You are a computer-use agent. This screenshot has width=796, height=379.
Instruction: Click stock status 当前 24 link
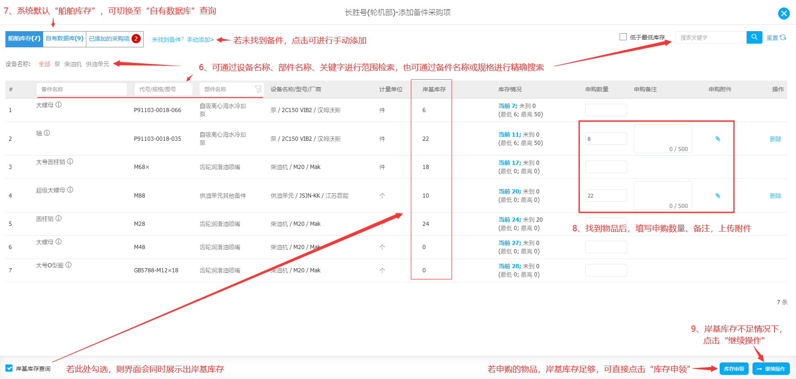click(x=509, y=220)
